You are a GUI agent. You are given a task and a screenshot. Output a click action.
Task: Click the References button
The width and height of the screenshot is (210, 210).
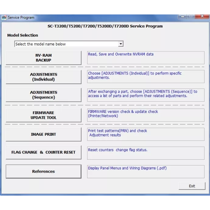(x=44, y=171)
